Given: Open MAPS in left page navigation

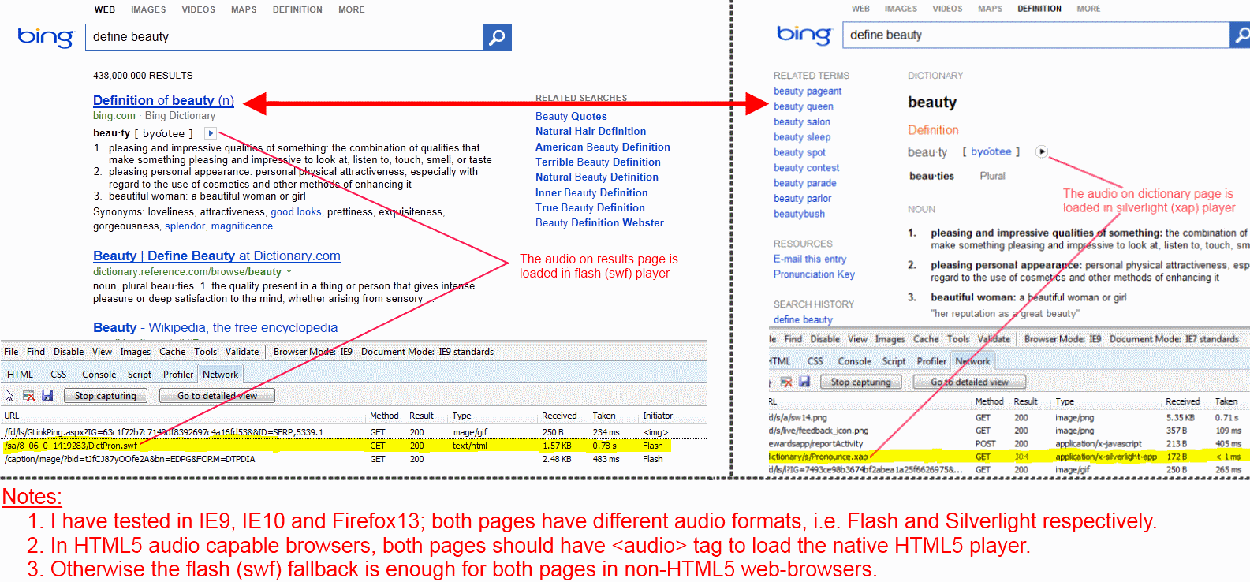Looking at the screenshot, I should [x=244, y=9].
